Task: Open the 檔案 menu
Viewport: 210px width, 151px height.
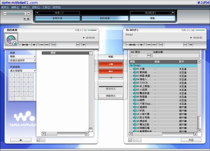Action: coord(5,7)
